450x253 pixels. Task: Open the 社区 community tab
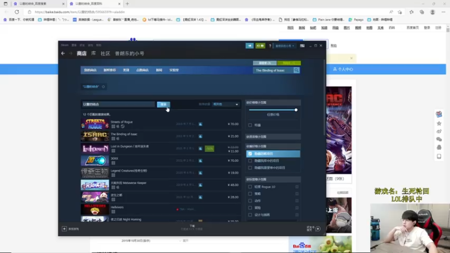coord(105,53)
